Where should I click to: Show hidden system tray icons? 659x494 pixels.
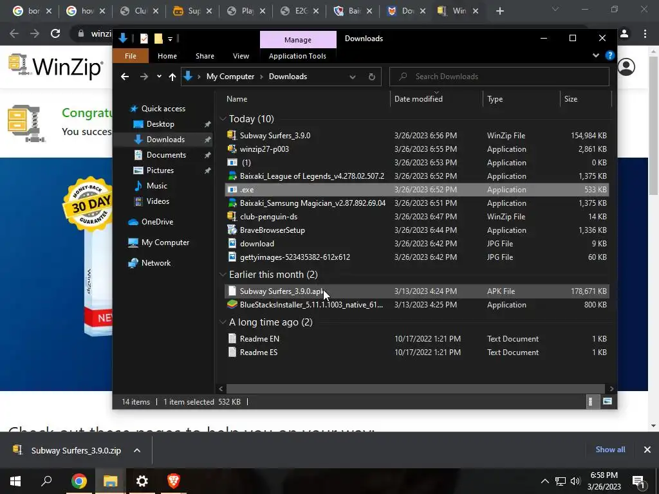click(544, 481)
